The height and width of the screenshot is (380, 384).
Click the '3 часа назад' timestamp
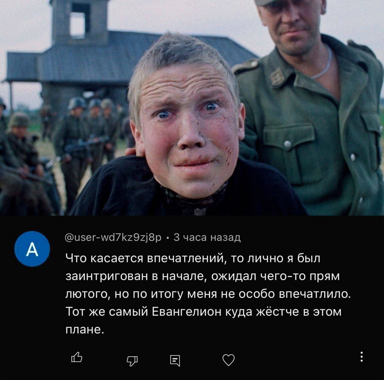coord(207,237)
